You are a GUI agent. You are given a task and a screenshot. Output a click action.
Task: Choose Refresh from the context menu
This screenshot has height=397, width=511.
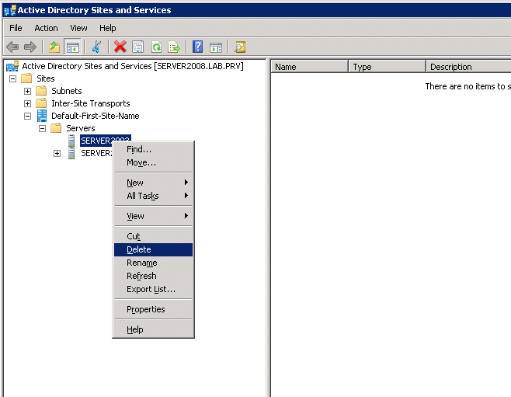click(153, 276)
